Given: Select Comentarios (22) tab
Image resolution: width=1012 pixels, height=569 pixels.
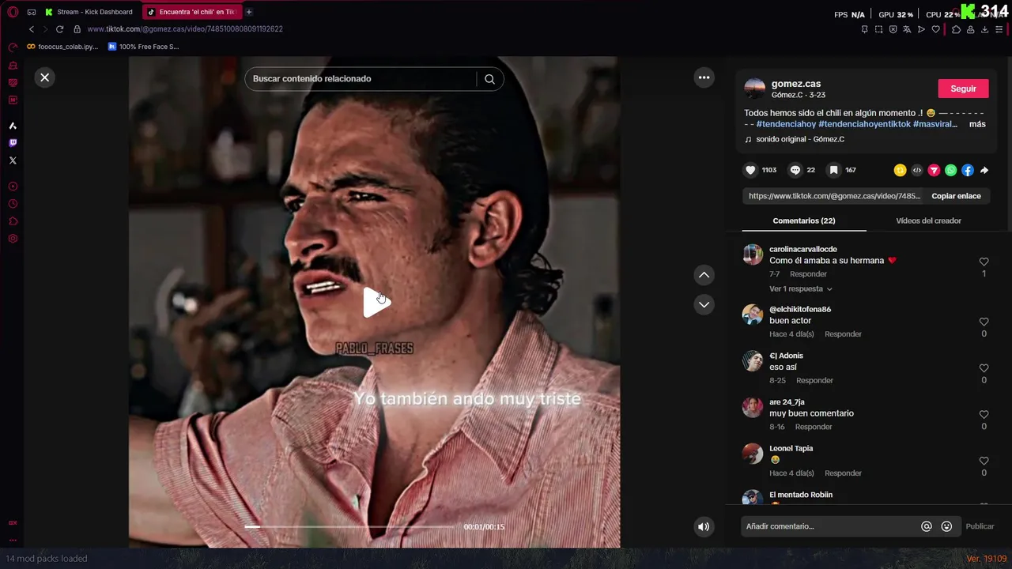Looking at the screenshot, I should click(x=804, y=220).
